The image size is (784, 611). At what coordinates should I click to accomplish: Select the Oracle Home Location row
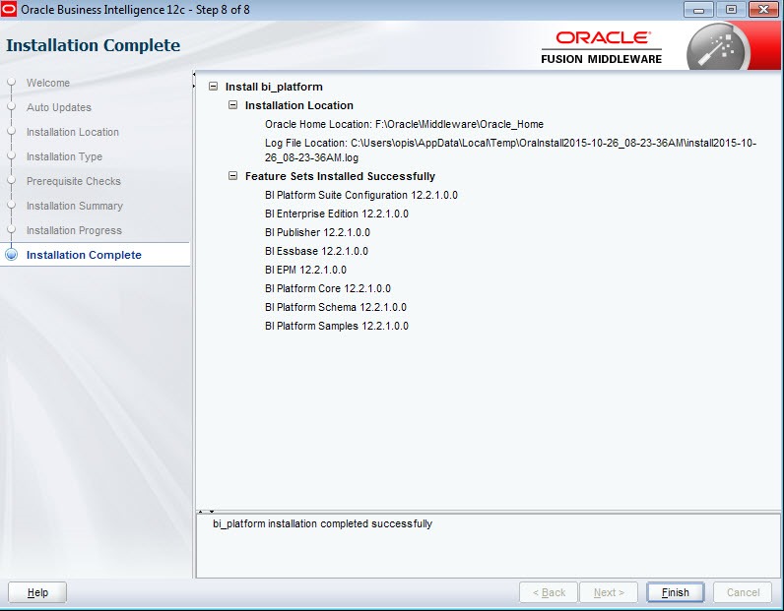point(404,124)
